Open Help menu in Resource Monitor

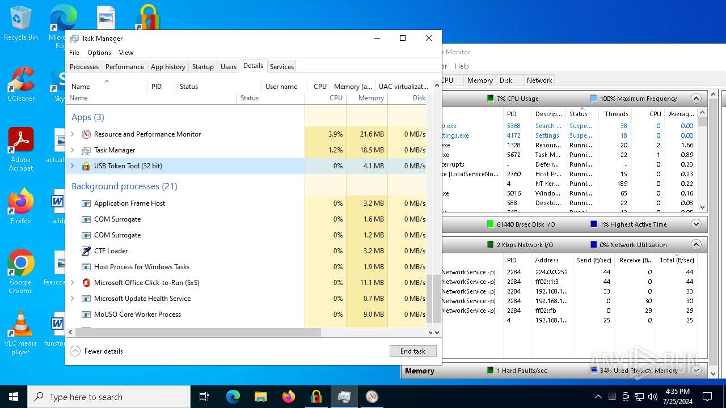[x=462, y=66]
